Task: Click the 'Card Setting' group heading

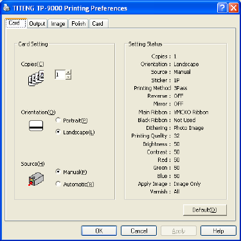Action: [33, 44]
